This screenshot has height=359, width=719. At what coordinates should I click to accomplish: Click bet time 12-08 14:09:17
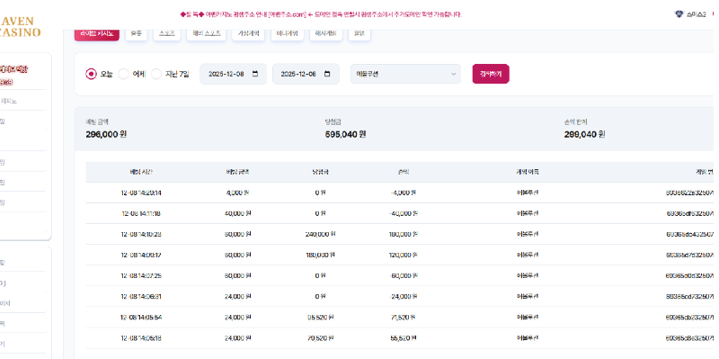pyautogui.click(x=141, y=255)
